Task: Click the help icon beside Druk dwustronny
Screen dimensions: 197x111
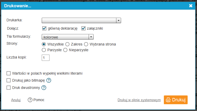Action: point(44,88)
